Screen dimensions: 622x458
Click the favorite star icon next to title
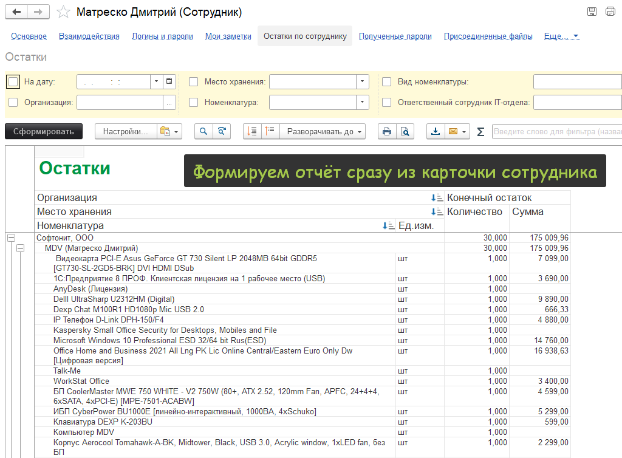point(63,12)
